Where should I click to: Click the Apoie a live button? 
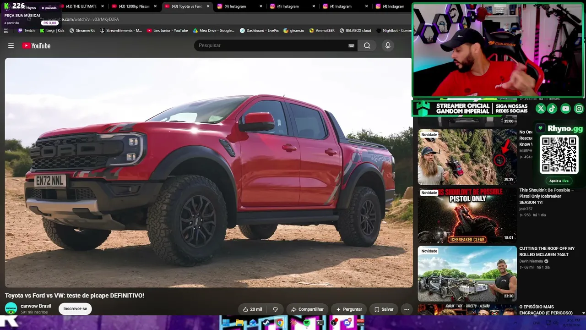pyautogui.click(x=559, y=181)
